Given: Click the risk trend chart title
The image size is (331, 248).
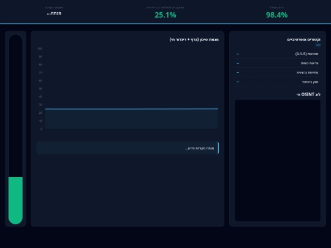Looking at the screenshot, I should 194,40.
